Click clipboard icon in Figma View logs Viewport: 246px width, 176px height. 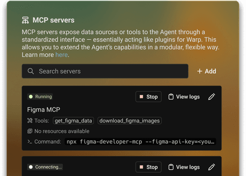click(x=171, y=97)
